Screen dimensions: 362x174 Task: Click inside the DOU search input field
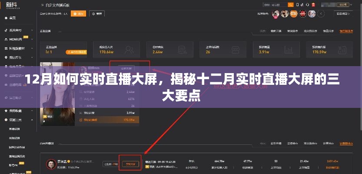tap(274, 5)
